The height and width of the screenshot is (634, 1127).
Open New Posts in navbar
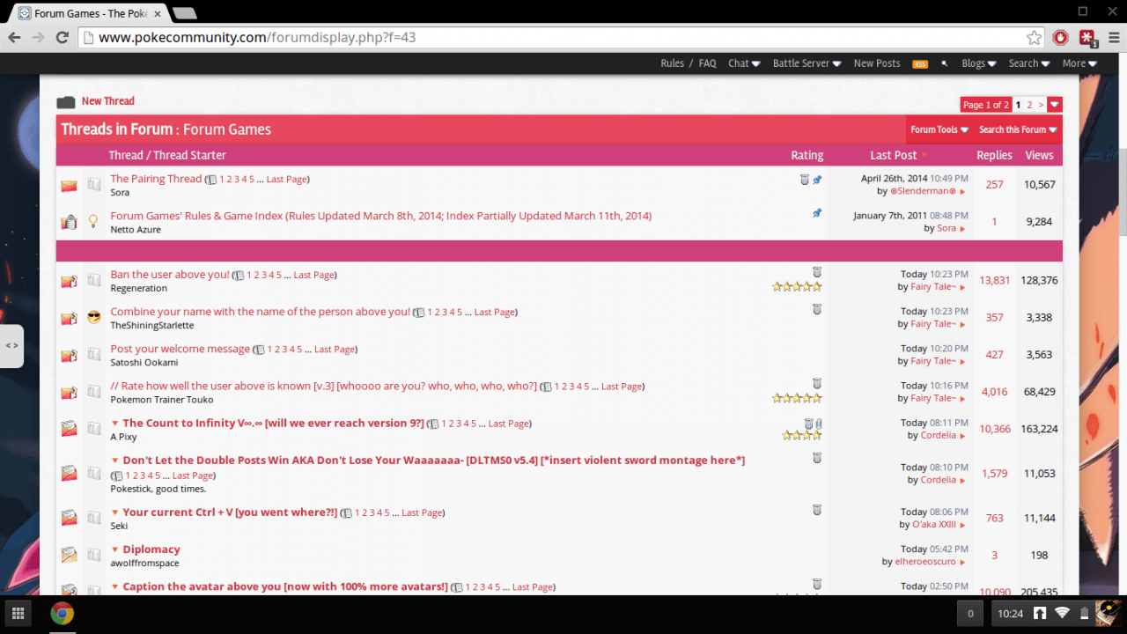[x=877, y=63]
